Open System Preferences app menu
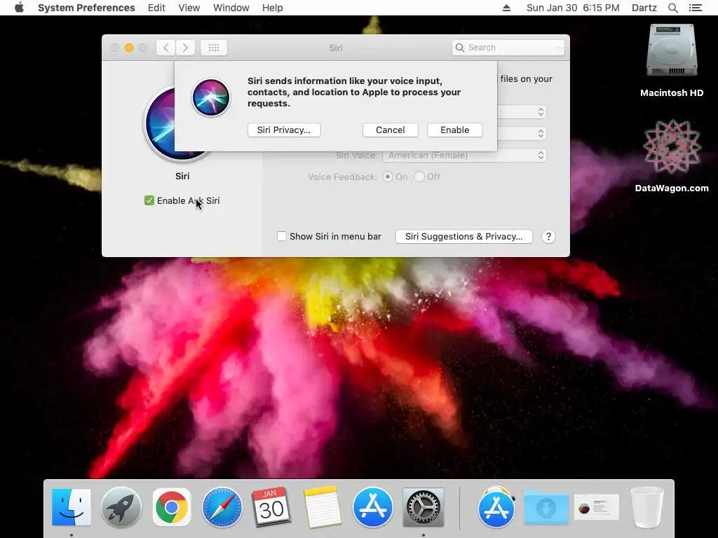718x538 pixels. pyautogui.click(x=86, y=8)
